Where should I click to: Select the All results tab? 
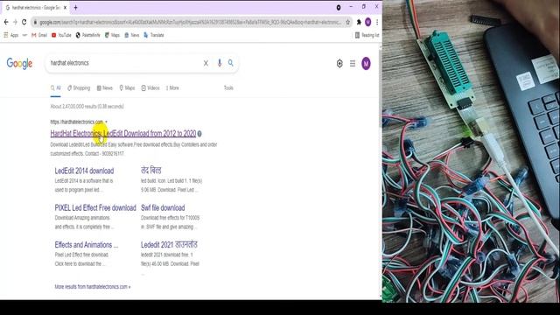point(55,87)
